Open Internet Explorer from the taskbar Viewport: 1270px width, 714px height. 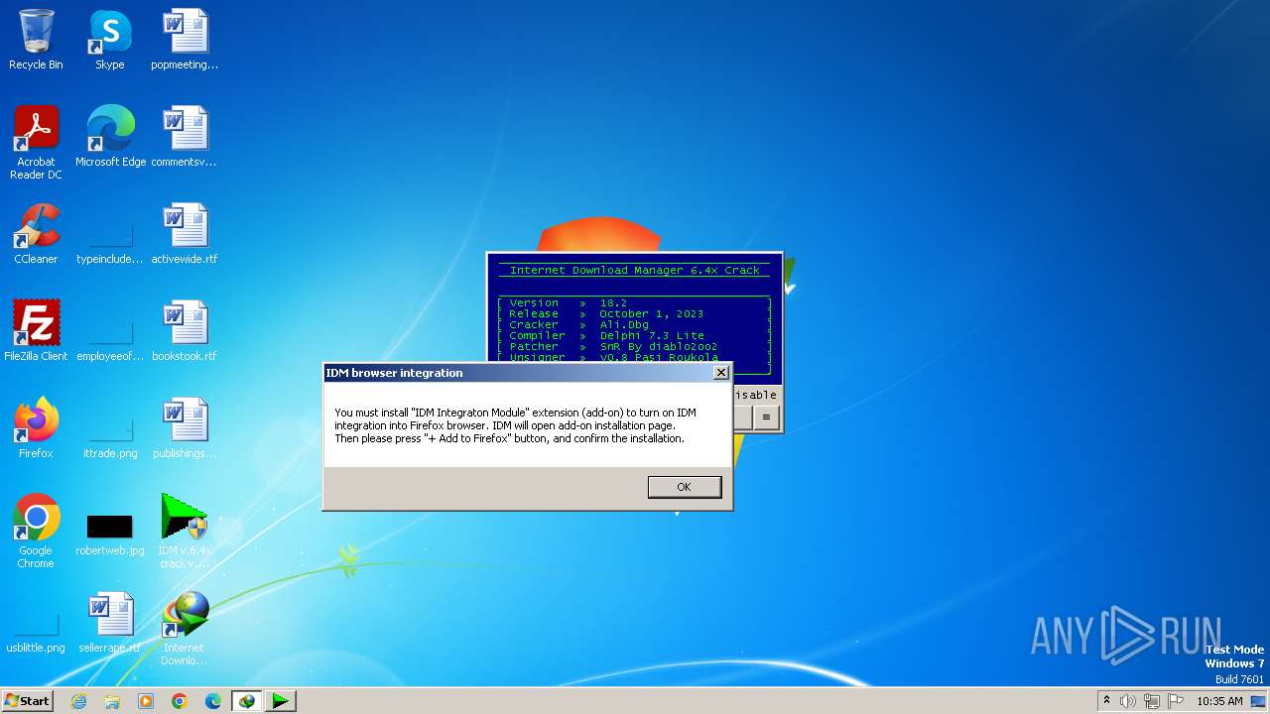pos(78,701)
